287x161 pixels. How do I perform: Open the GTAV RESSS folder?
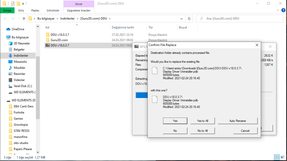[x=21, y=131]
